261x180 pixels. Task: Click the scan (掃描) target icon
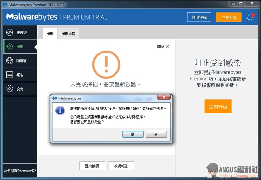10,47
